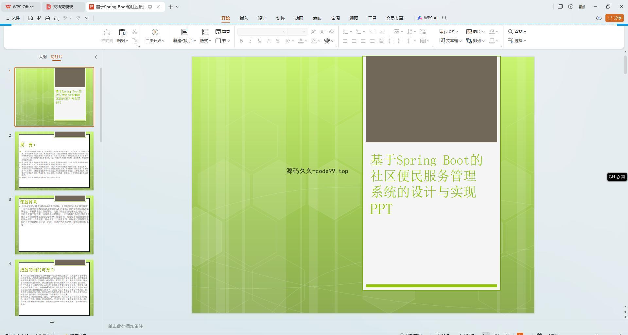Click the Paste clipboard icon
Screen dimensions: 628x335
pyautogui.click(x=122, y=32)
